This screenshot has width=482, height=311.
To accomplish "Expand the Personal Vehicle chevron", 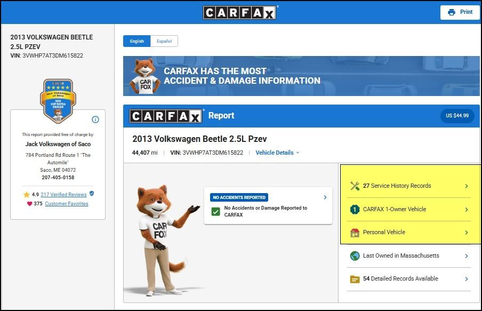I will click(467, 233).
